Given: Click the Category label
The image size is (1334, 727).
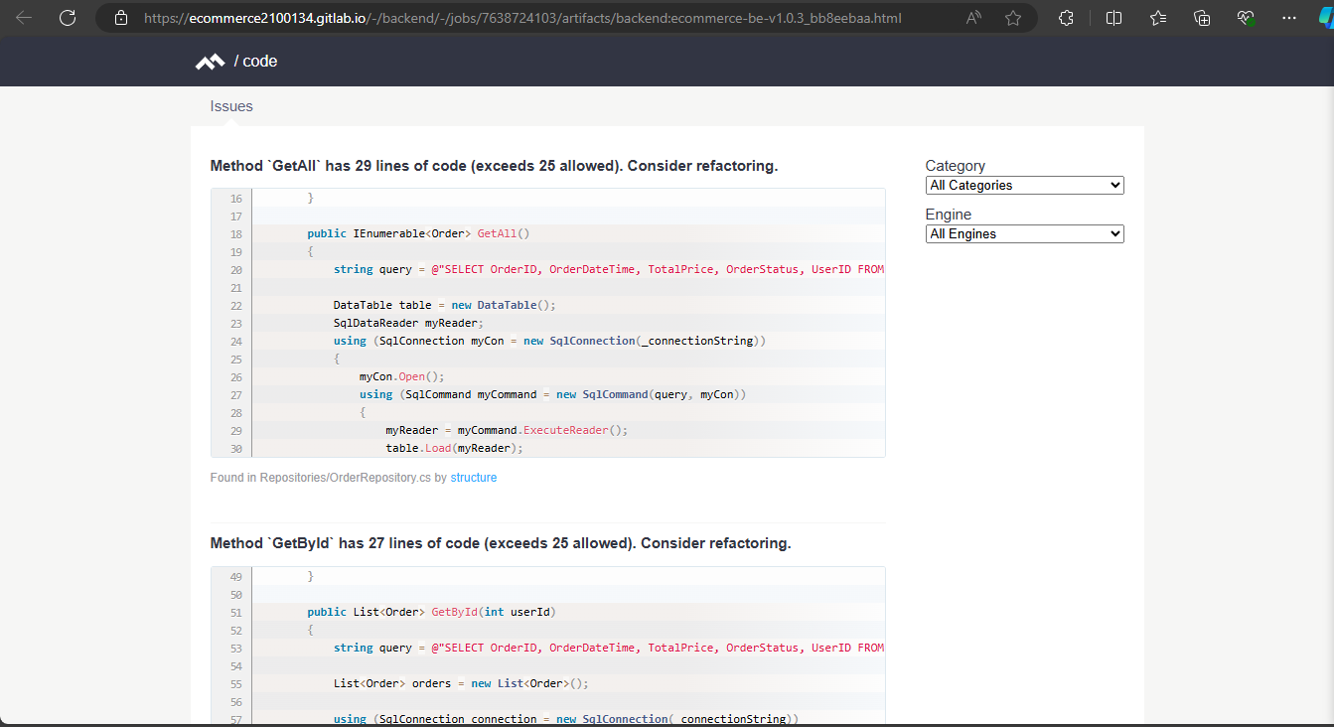Looking at the screenshot, I should 956,166.
